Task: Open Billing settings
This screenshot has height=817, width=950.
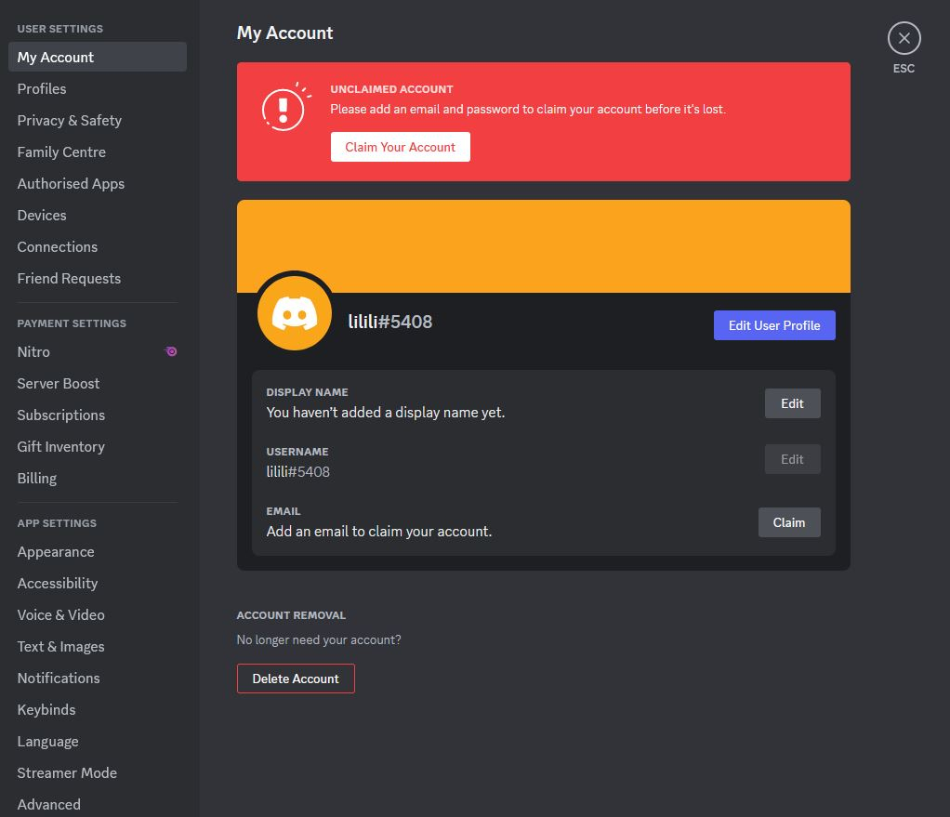Action: 98,478
